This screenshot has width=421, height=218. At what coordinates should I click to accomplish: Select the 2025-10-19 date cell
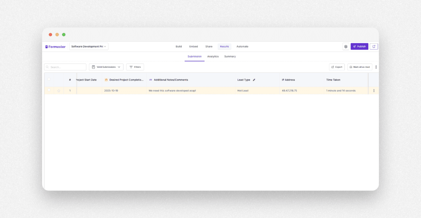coord(124,91)
